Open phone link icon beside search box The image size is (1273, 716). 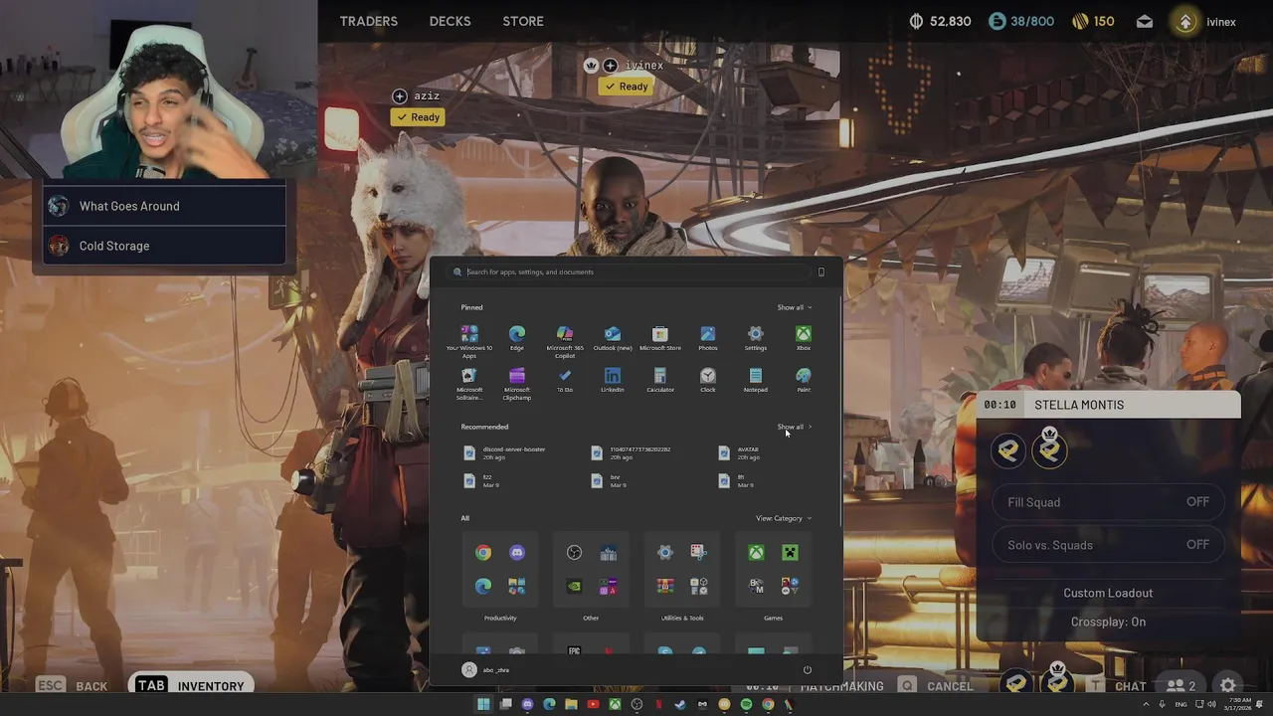click(820, 272)
